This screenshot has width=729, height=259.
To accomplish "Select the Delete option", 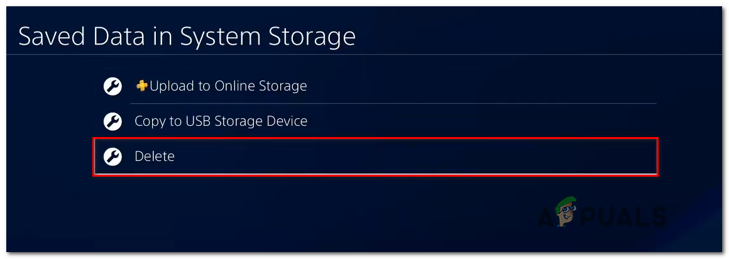I will [x=155, y=157].
